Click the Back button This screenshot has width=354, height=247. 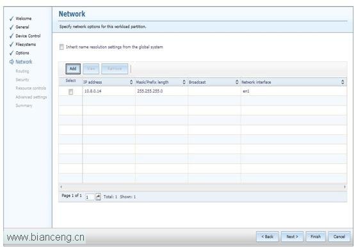(268, 237)
